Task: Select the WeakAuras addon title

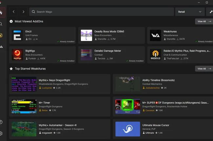Action: [x=170, y=31]
